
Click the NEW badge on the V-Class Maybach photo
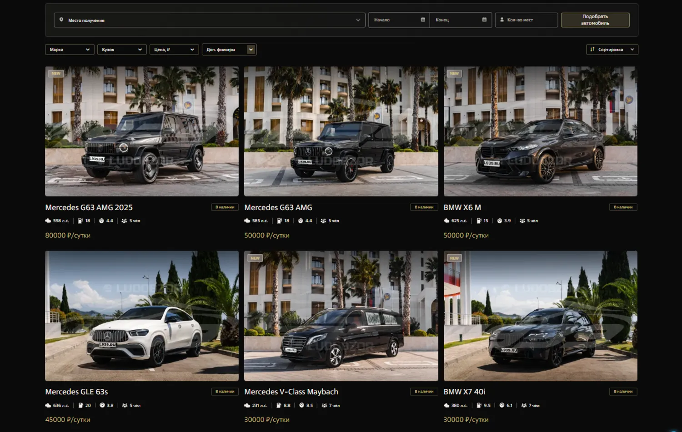tap(255, 258)
